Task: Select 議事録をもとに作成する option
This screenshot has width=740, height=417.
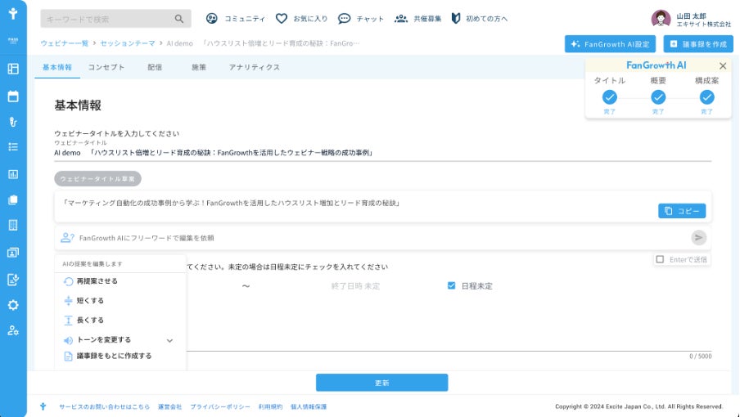Action: pyautogui.click(x=120, y=356)
